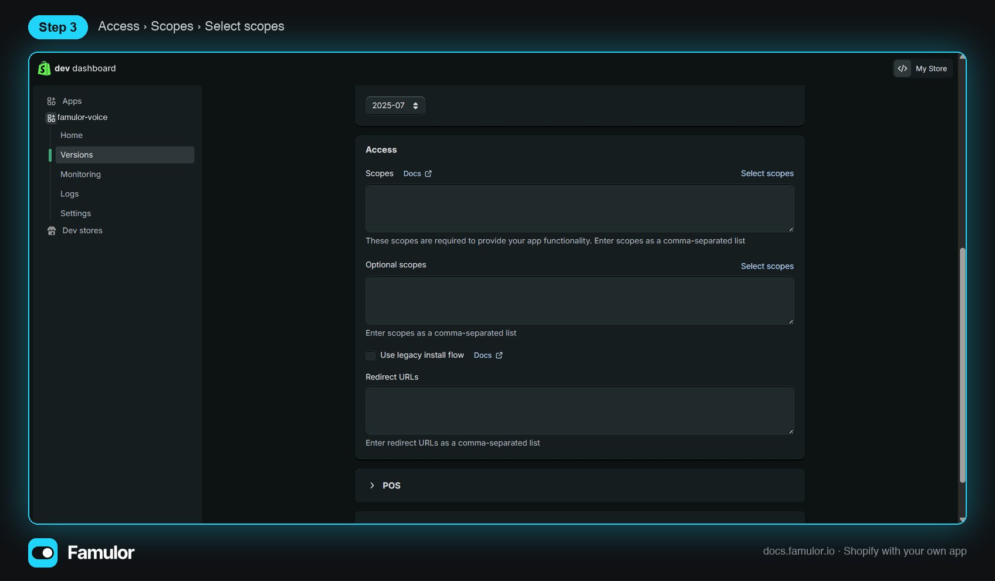The width and height of the screenshot is (995, 581).
Task: Open Home in the sidebar
Action: click(x=72, y=135)
